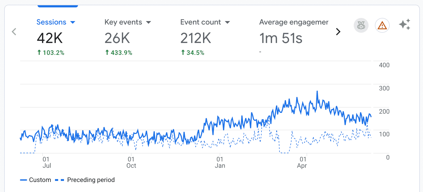
Task: Expand the Event count dropdown arrow
Action: (227, 22)
